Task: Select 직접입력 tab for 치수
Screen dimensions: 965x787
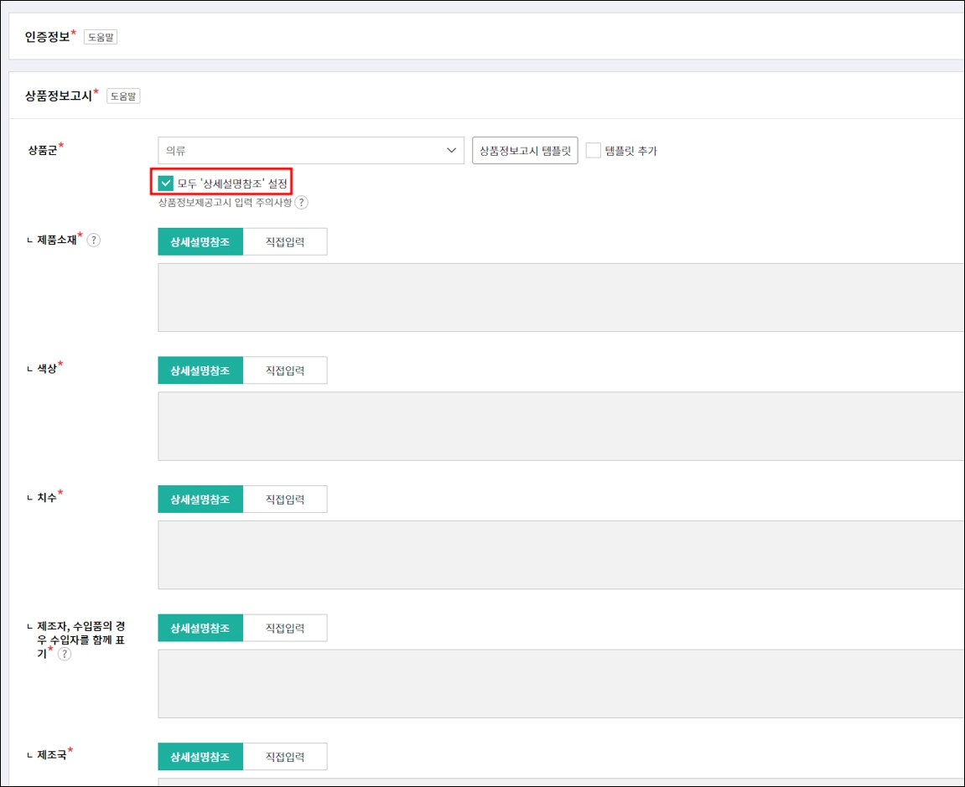Action: pyautogui.click(x=285, y=499)
